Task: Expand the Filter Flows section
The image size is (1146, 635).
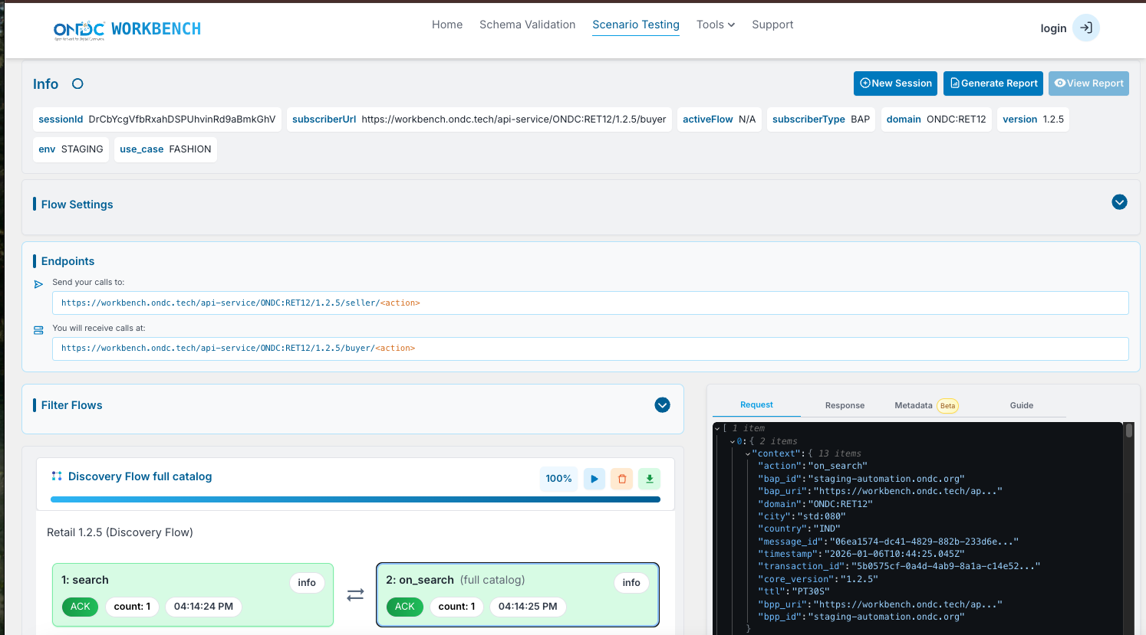Action: coord(663,404)
